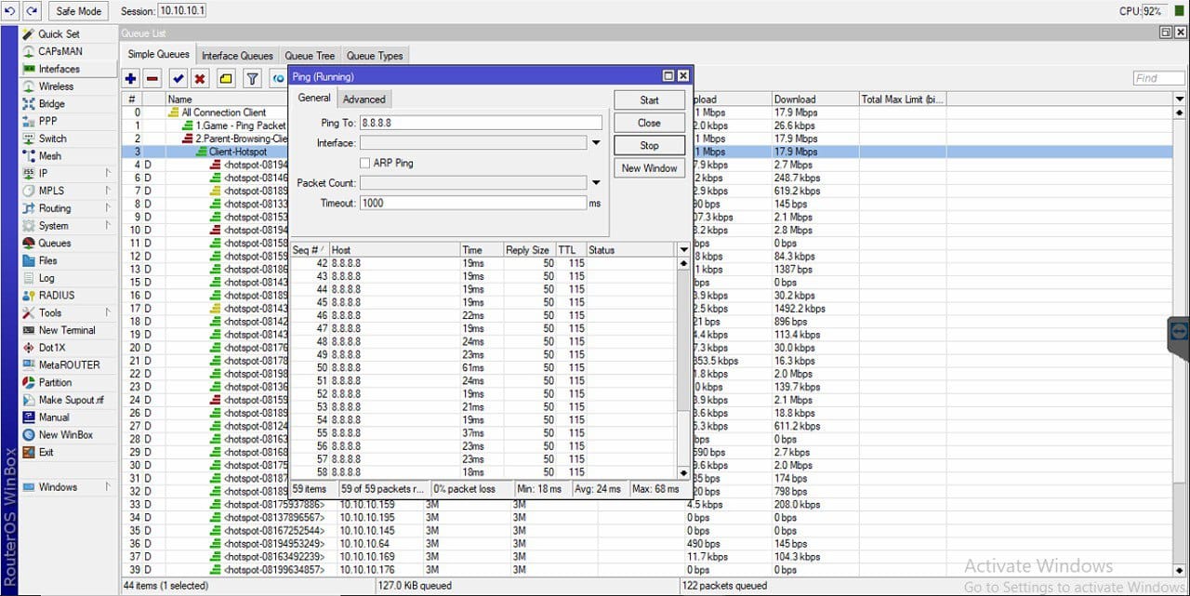Viewport: 1190px width, 596px height.
Task: Switch to Queue Types tab
Action: 375,56
